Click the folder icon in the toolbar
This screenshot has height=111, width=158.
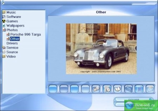129,89
